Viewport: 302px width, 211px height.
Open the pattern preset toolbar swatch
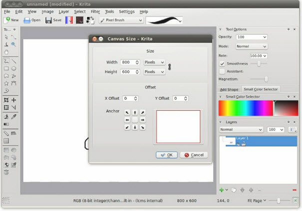point(79,20)
